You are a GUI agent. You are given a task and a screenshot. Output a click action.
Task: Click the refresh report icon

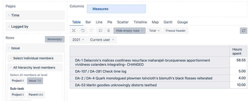point(243,31)
